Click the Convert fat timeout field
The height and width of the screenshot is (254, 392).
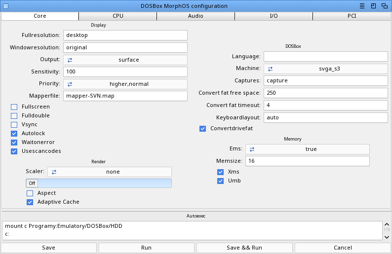326,105
